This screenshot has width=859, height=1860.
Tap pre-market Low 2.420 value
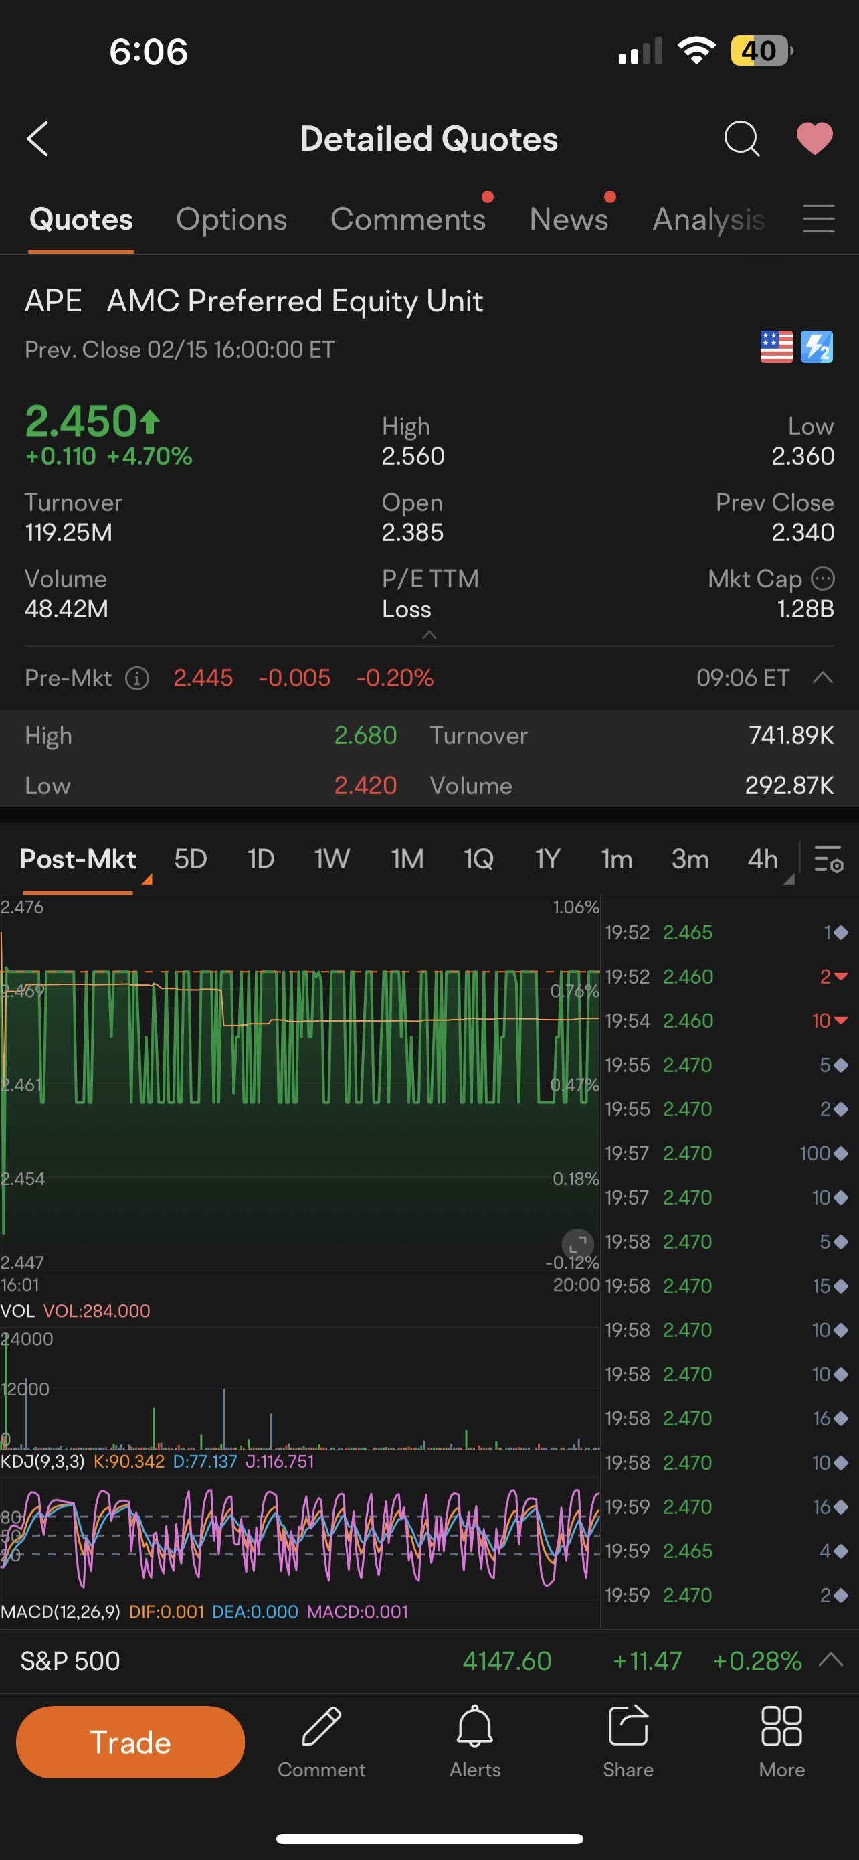(365, 785)
